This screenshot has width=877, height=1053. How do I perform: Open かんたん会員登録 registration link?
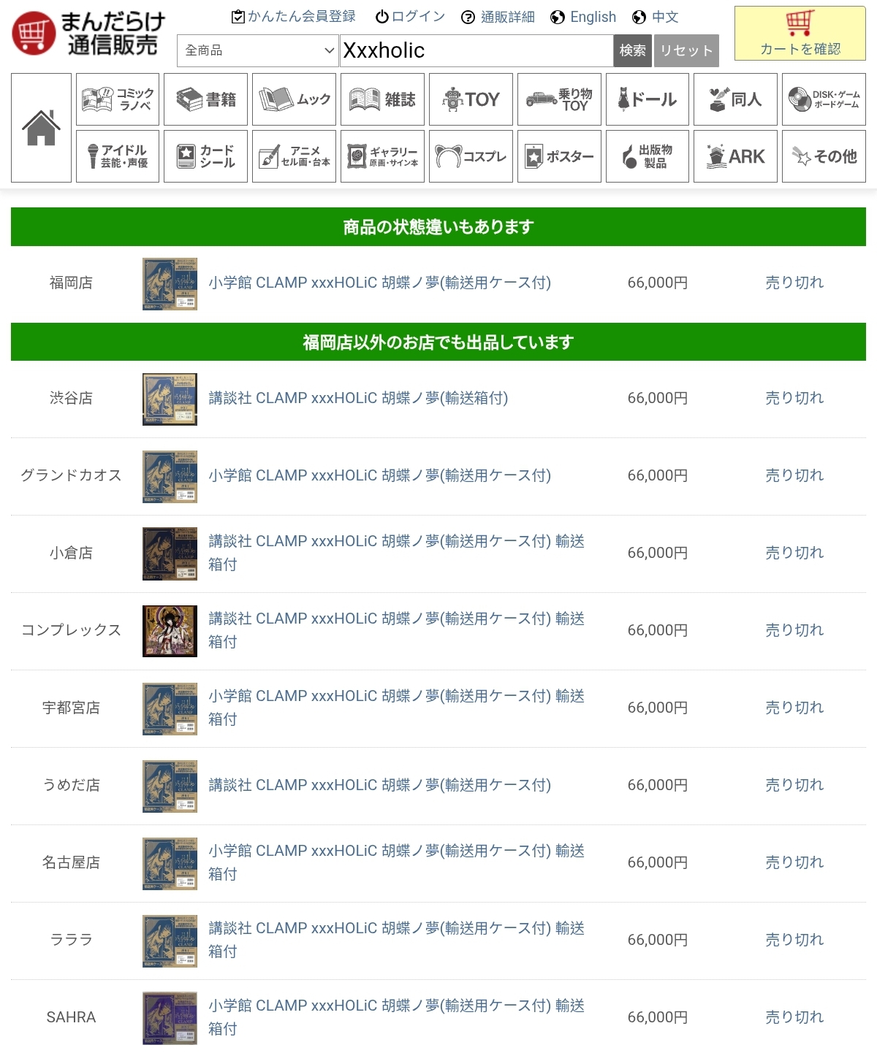293,17
